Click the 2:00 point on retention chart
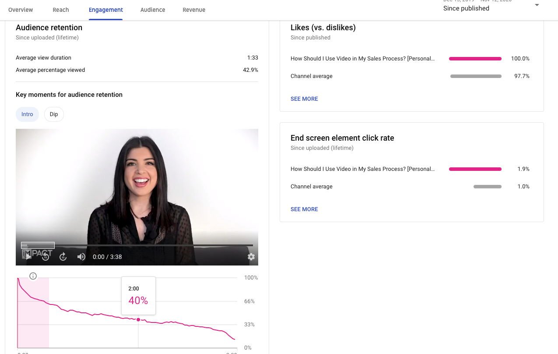Viewport: 558px width, 354px height. coord(138,320)
